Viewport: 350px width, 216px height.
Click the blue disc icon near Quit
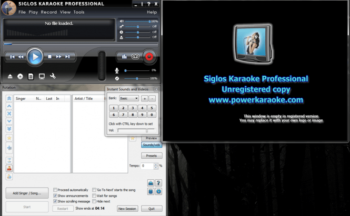(158, 191)
